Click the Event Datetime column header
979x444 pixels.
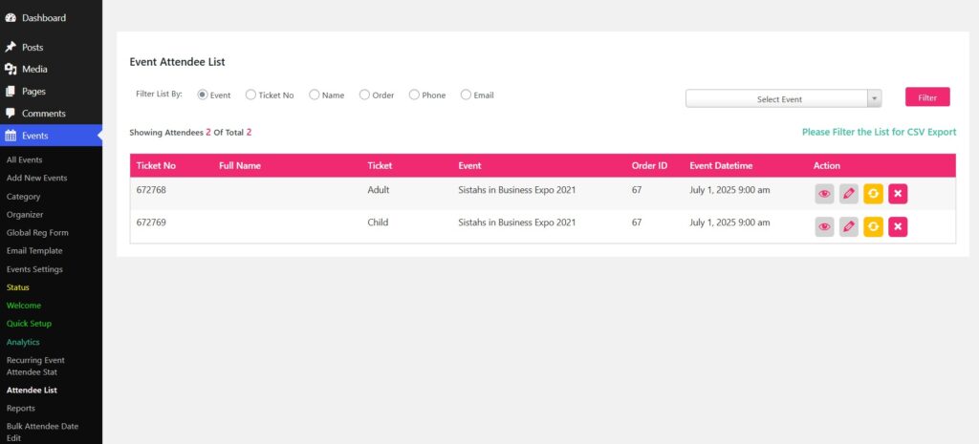point(721,166)
